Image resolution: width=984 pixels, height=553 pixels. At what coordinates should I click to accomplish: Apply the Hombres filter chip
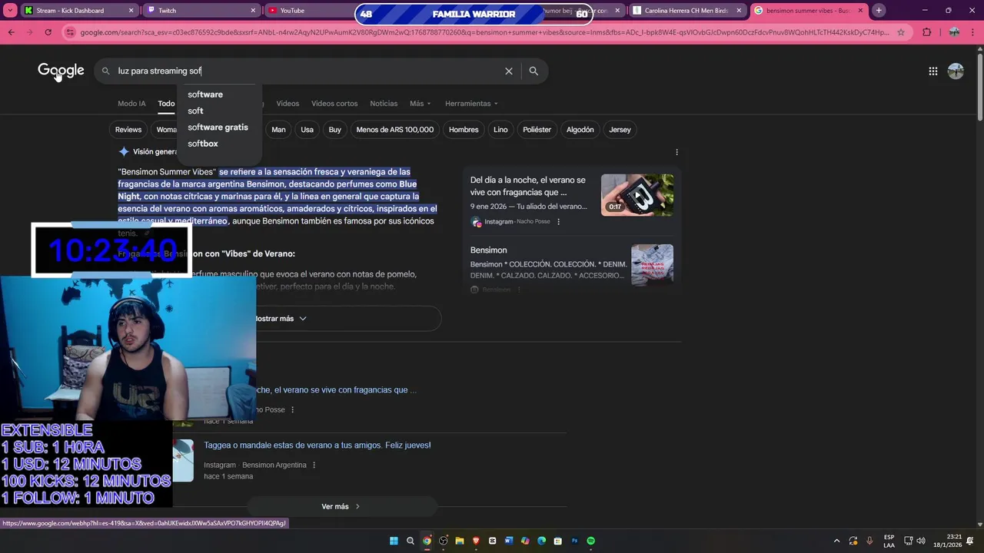[x=464, y=130]
